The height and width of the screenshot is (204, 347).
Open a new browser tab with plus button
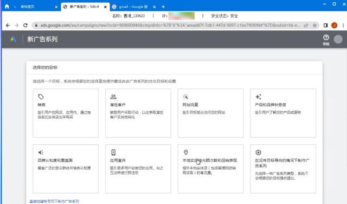coord(163,7)
